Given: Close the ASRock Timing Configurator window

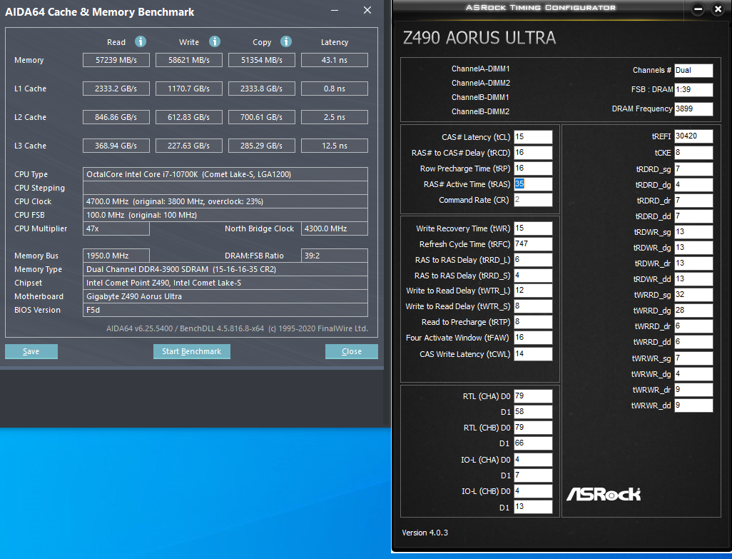Looking at the screenshot, I should 718,9.
